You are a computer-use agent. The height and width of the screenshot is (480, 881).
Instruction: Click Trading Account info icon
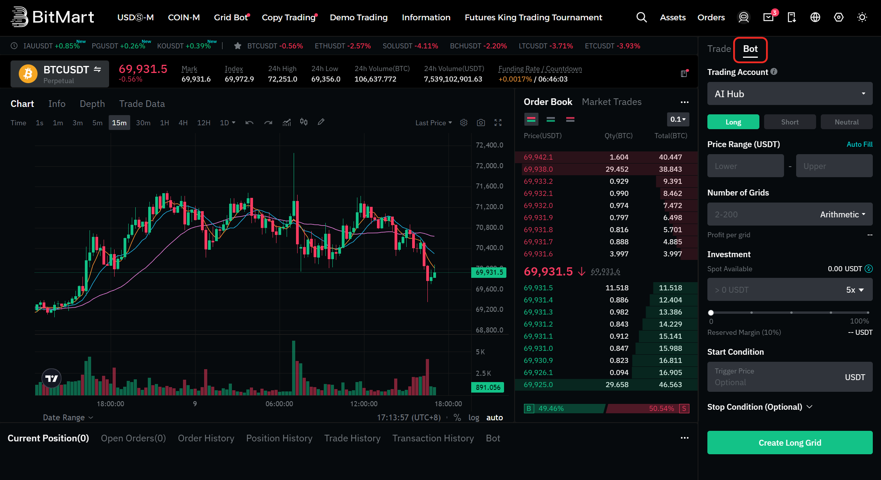coord(774,72)
